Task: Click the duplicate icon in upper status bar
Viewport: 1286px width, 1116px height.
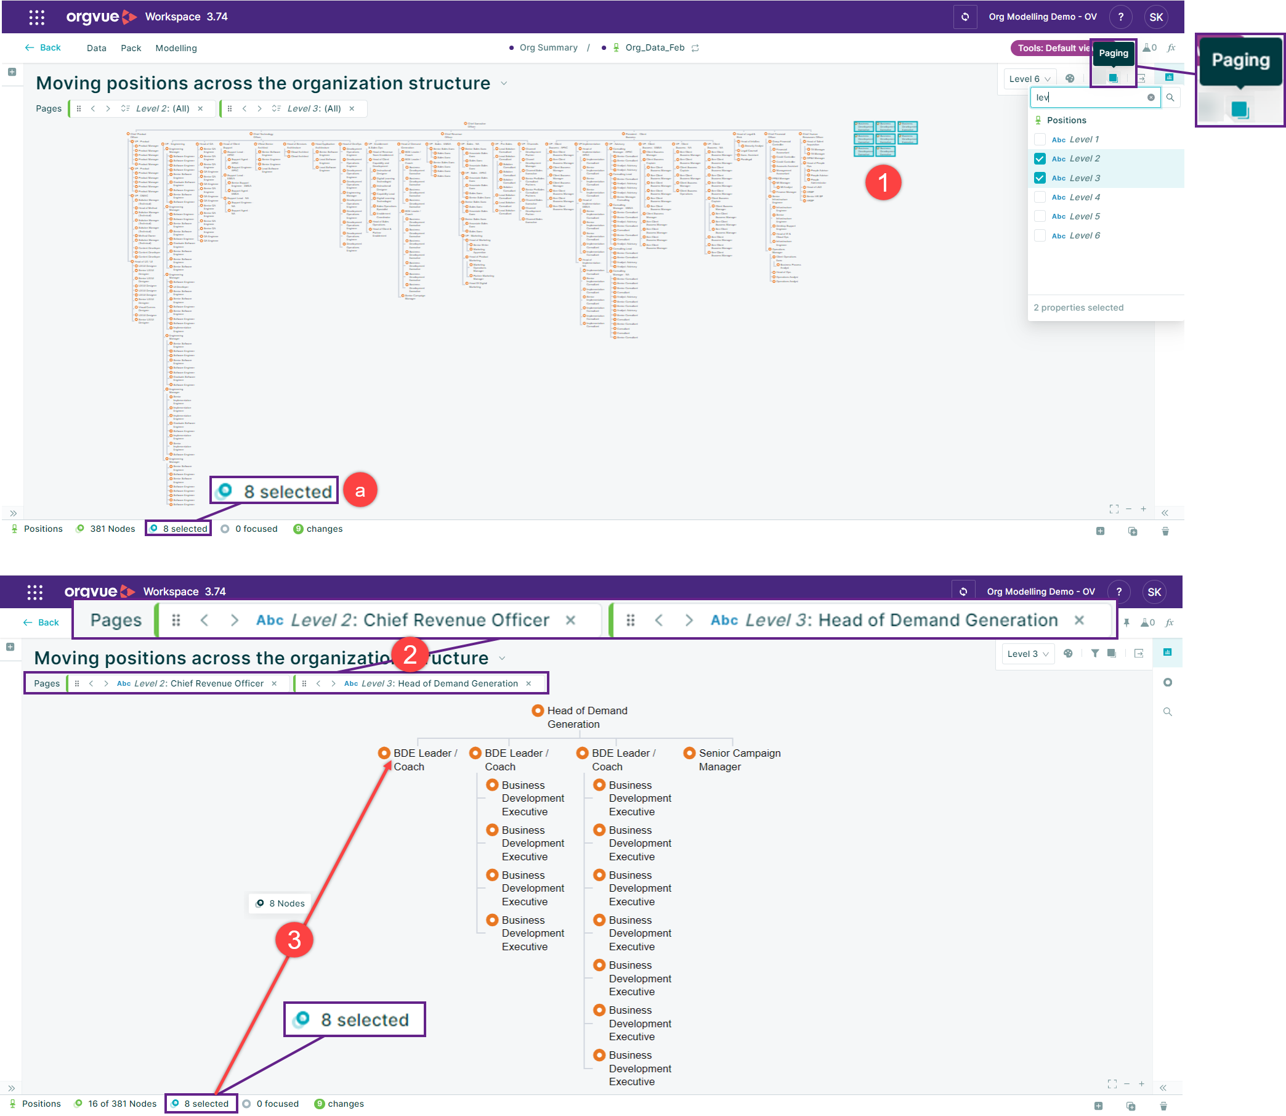Action: click(1132, 531)
